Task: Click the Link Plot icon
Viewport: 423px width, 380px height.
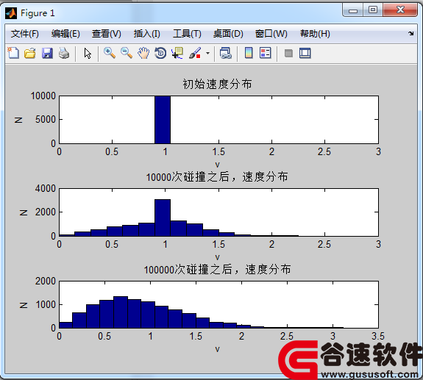Action: (x=226, y=53)
